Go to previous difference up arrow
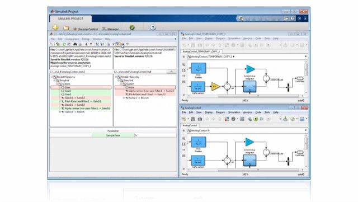 coord(91,44)
